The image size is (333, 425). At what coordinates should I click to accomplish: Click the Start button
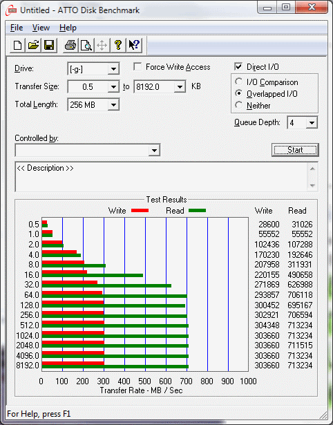(295, 150)
